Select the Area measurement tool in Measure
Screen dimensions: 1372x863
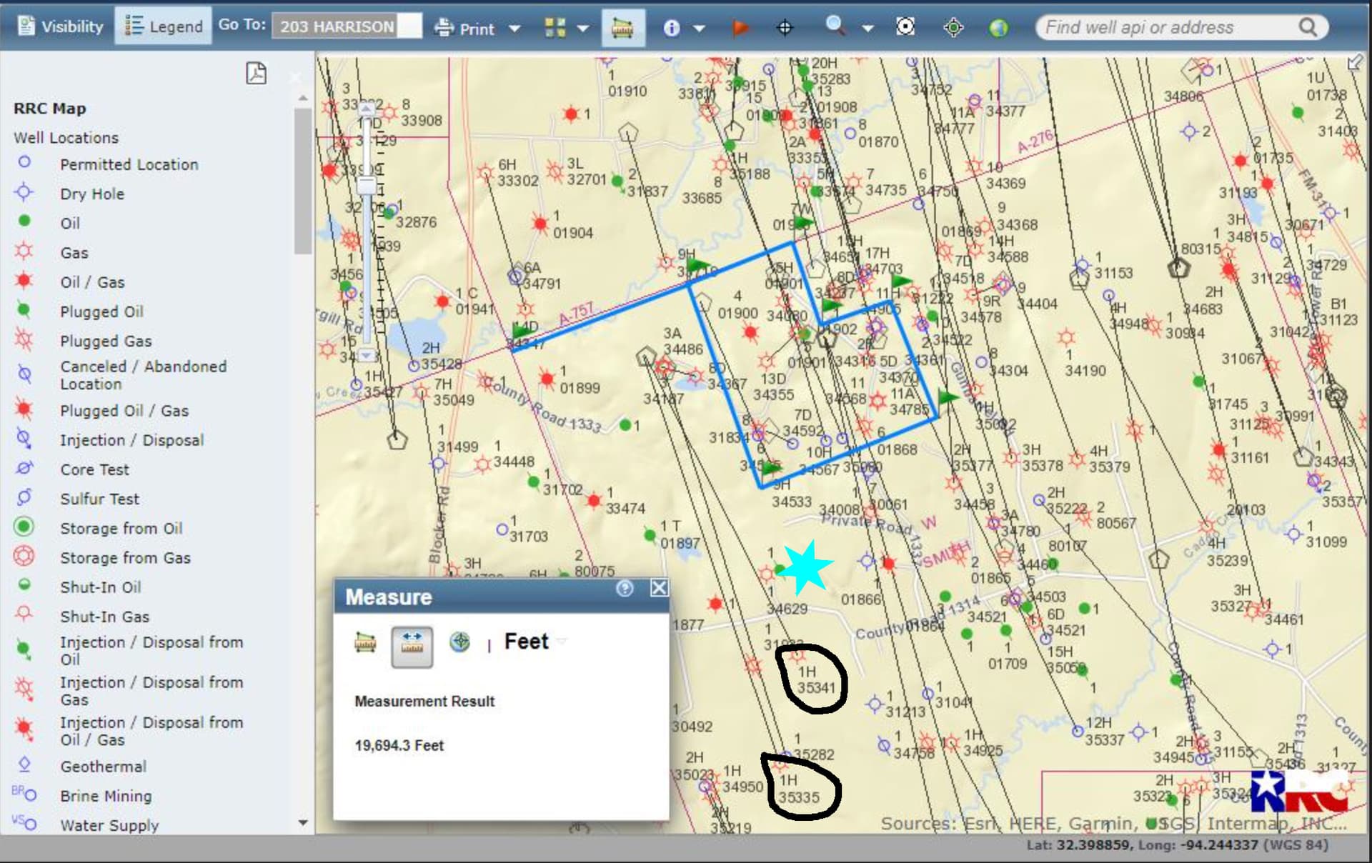pyautogui.click(x=365, y=642)
